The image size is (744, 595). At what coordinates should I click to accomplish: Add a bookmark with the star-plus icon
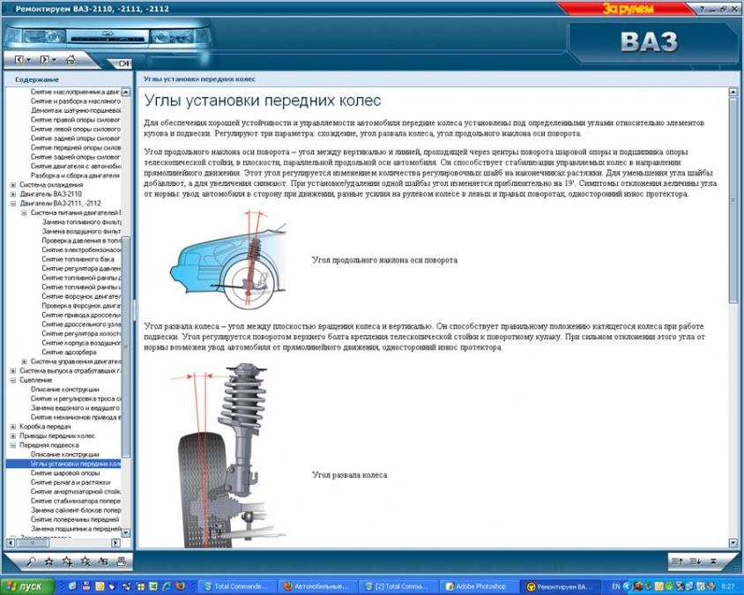click(x=67, y=562)
